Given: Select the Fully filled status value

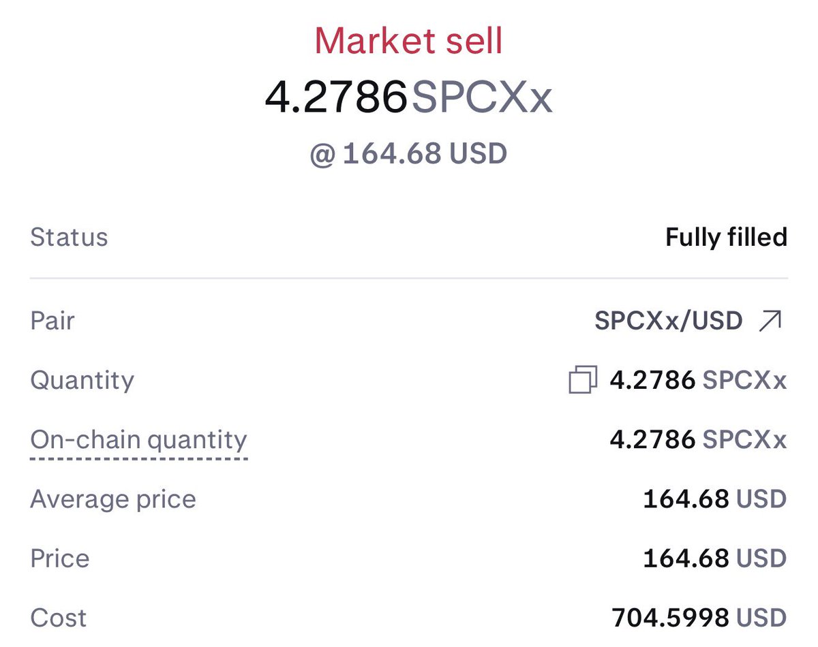Looking at the screenshot, I should [x=726, y=237].
